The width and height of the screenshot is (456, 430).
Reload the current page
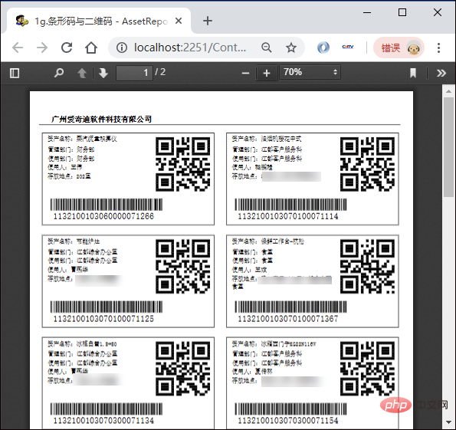click(67, 48)
